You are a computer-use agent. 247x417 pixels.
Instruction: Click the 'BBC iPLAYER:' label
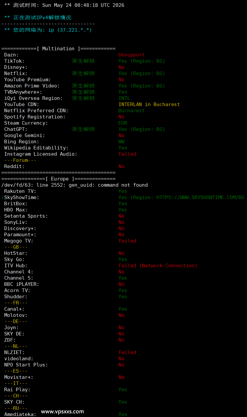[22, 284]
